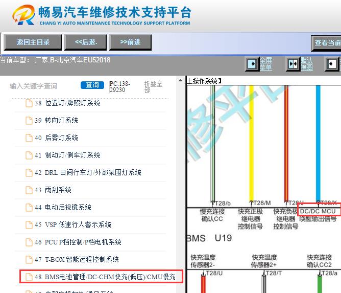Screen dimensions: 341x293
Task: Open 45 VSP 低速行人警示系统
Action: [x=78, y=224]
